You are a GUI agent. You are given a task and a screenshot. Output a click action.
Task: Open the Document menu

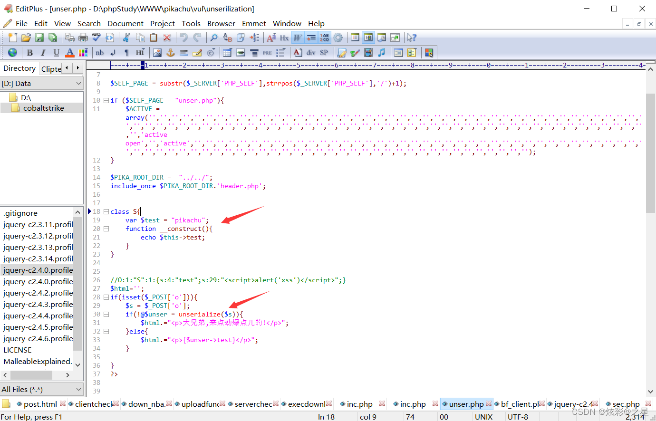[x=125, y=23]
